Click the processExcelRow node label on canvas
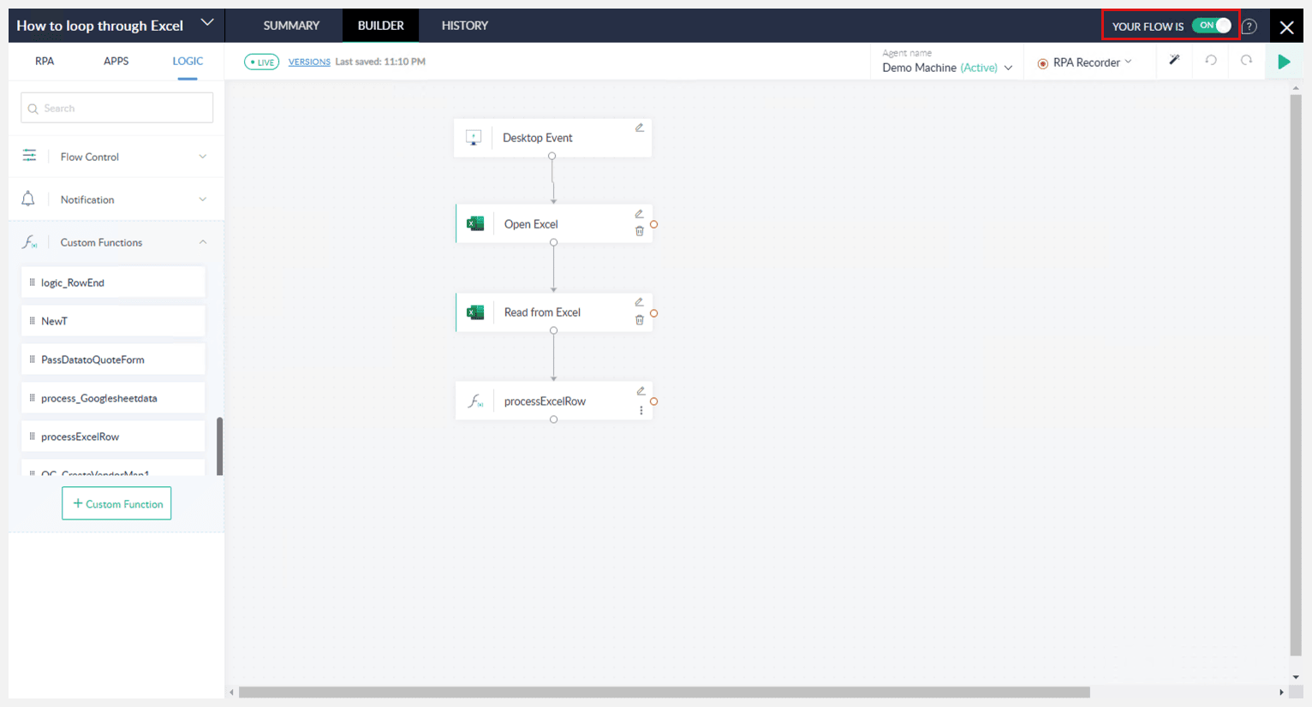 point(545,401)
